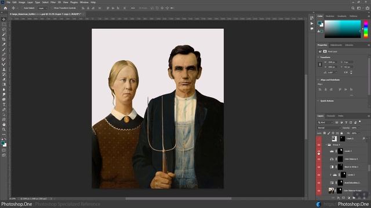Select the Clone Stamp tool
This screenshot has height=208, width=371.
(4, 69)
